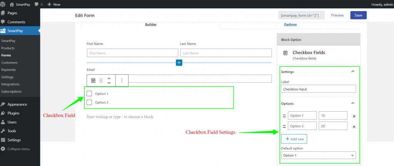This screenshot has height=166, width=394.
Task: Switch to the Builder tab
Action: pos(151,25)
